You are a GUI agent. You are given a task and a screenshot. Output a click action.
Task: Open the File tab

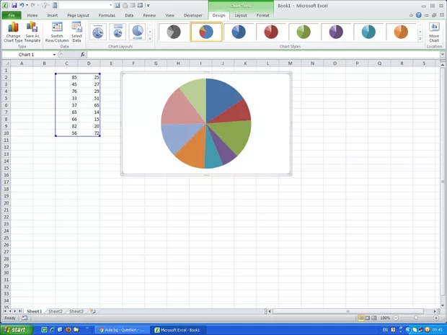tap(12, 14)
